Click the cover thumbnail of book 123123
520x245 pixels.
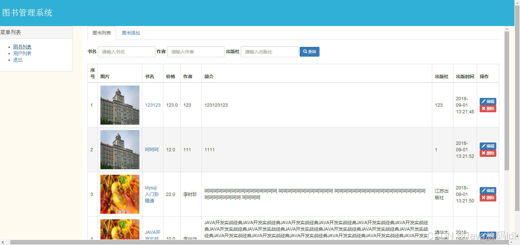coord(120,105)
